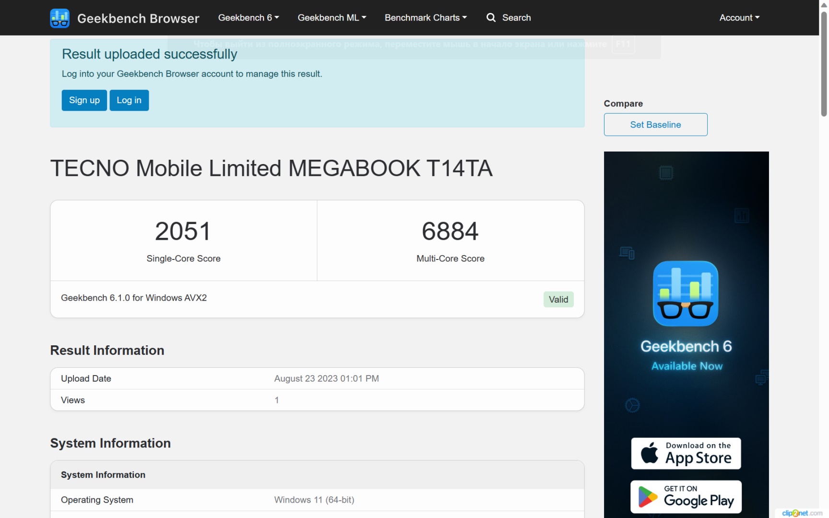Click the Sign up button
Screen dimensions: 829x518
coord(84,100)
